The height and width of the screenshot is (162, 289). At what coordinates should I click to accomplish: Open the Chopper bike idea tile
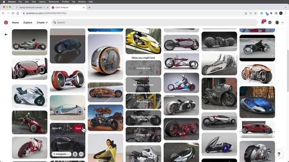(x=143, y=134)
